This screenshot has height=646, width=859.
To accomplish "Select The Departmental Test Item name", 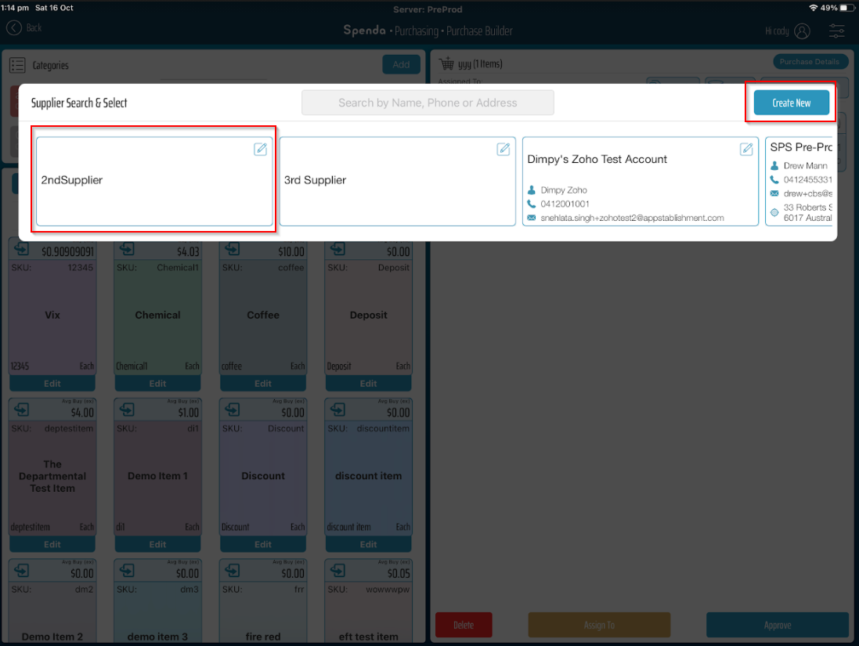I will 52,476.
